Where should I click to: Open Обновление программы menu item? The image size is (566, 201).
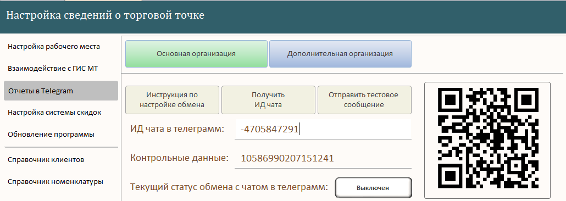[51, 135]
